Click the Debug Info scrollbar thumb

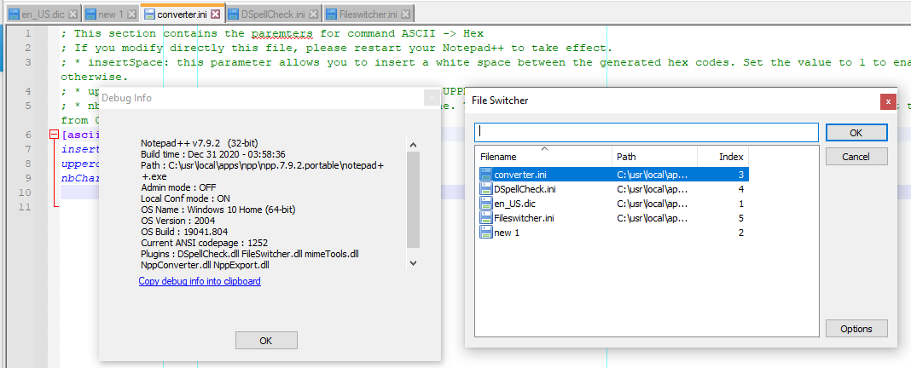click(413, 199)
